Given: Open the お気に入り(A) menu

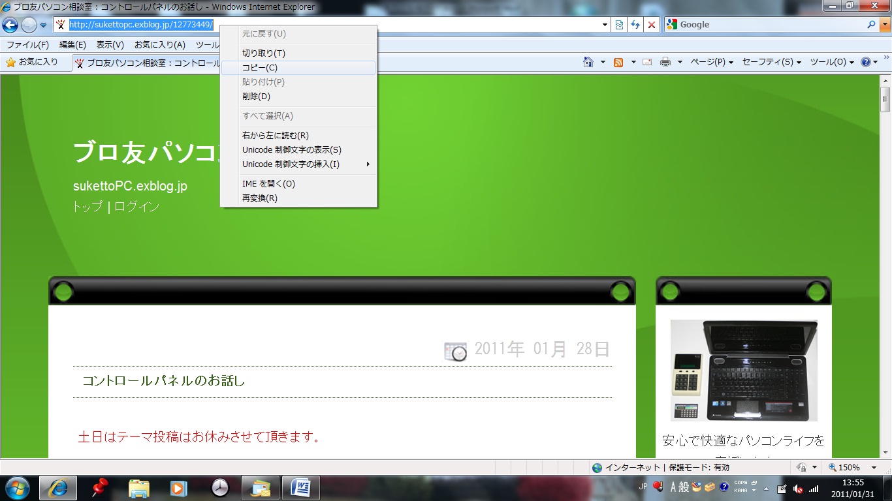Looking at the screenshot, I should click(x=160, y=45).
